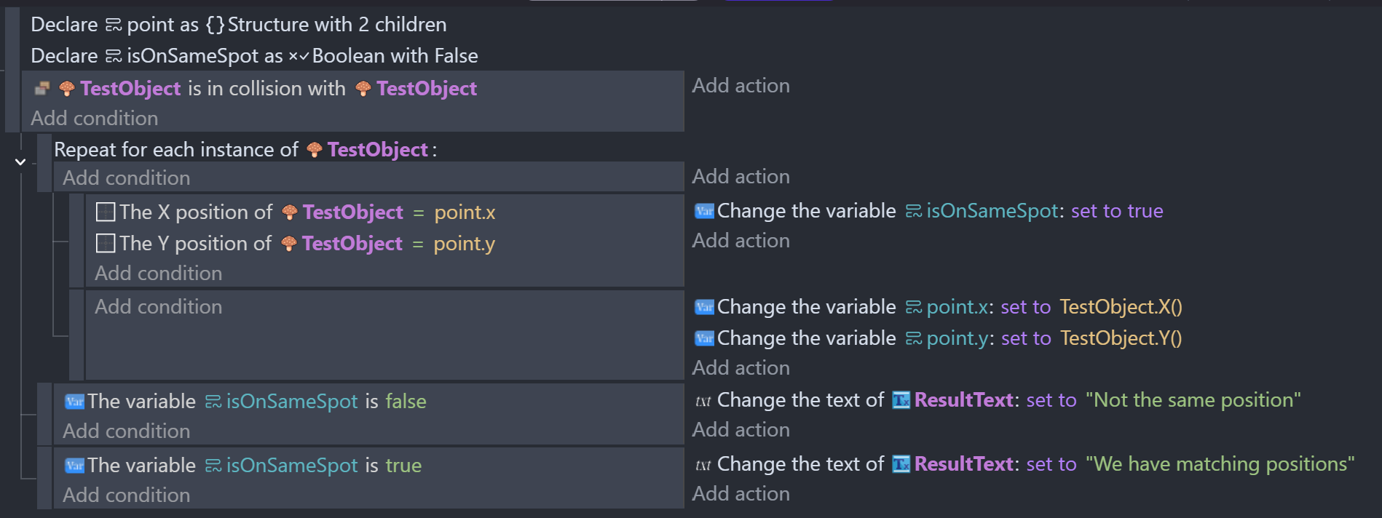
Task: Click the Y position condition icon
Action: (106, 244)
